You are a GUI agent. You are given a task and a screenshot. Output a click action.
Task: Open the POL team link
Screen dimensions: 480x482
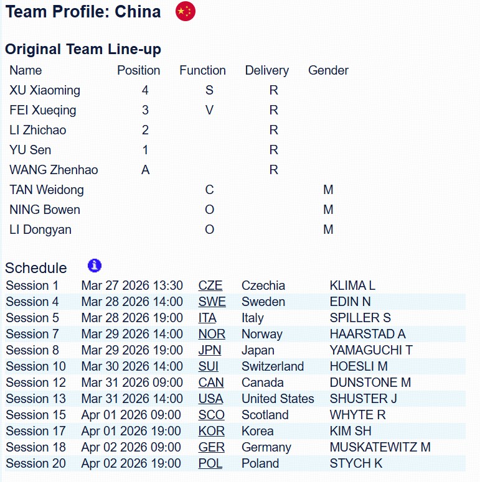pyautogui.click(x=210, y=463)
